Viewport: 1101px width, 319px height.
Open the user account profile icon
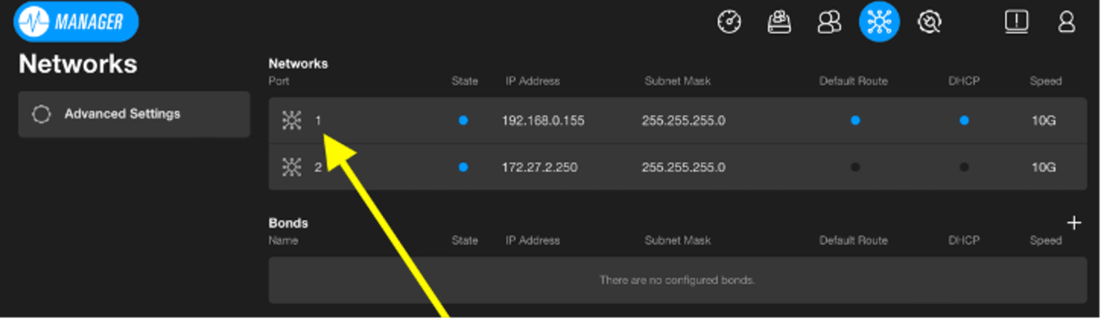(1066, 22)
